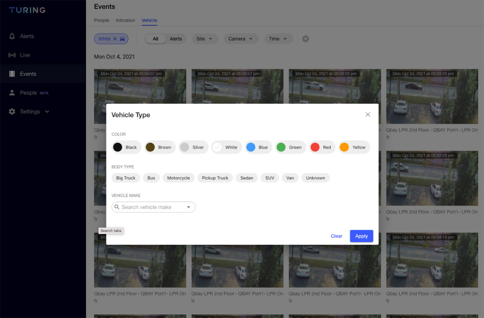Choose Green color chip

point(291,147)
